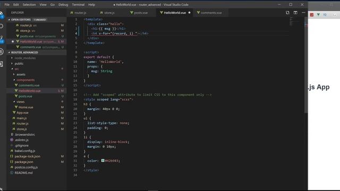Open the editor More Actions ellipsis
This screenshot has width=340, height=191.
click(303, 13)
